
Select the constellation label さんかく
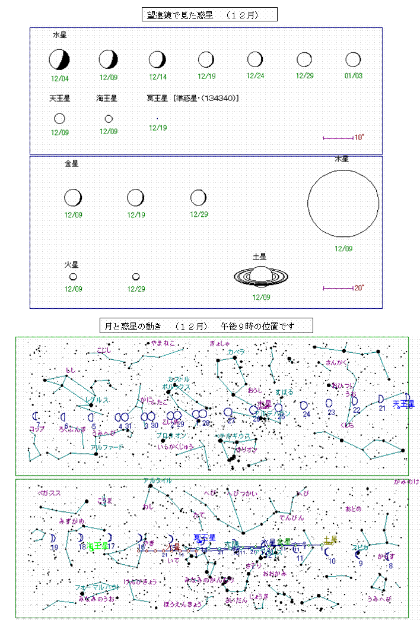pos(336,362)
